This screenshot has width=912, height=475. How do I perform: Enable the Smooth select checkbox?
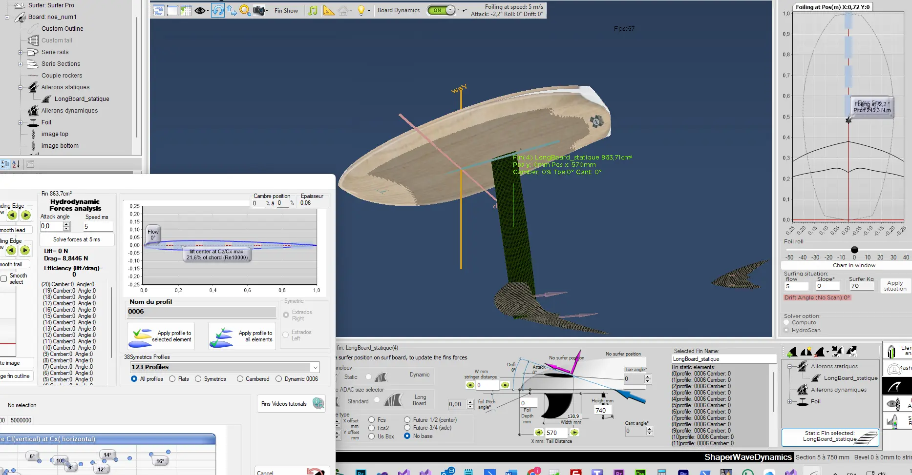pos(4,278)
